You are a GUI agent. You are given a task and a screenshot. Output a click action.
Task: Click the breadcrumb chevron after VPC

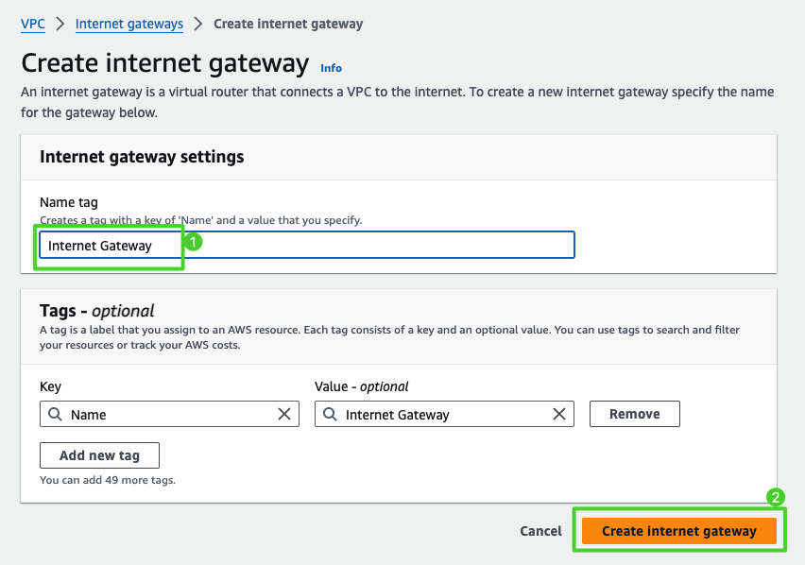tap(60, 24)
